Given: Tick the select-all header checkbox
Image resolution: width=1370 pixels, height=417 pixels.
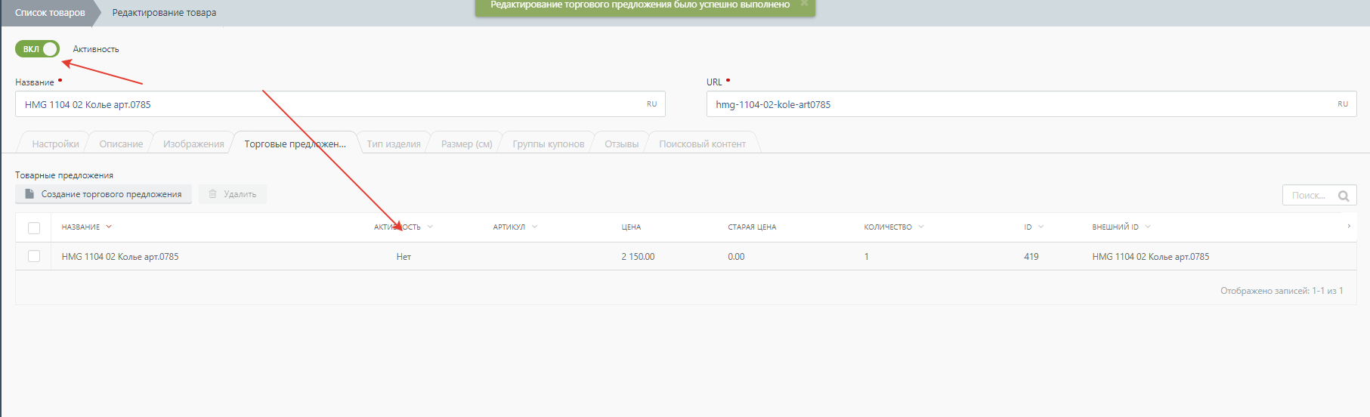Looking at the screenshot, I should (34, 227).
